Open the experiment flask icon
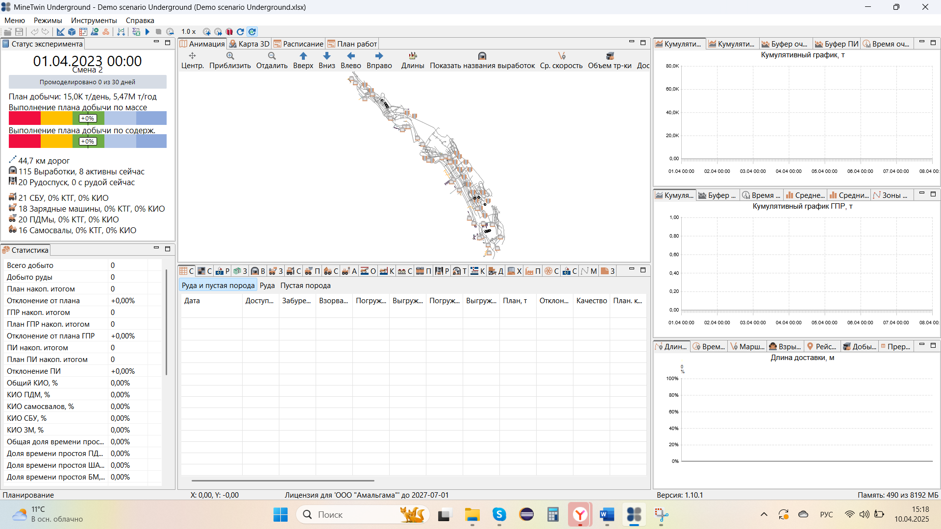 pyautogui.click(x=95, y=32)
